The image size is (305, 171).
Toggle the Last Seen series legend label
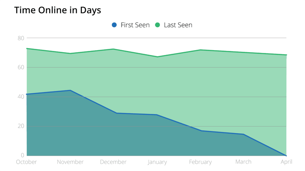click(178, 25)
